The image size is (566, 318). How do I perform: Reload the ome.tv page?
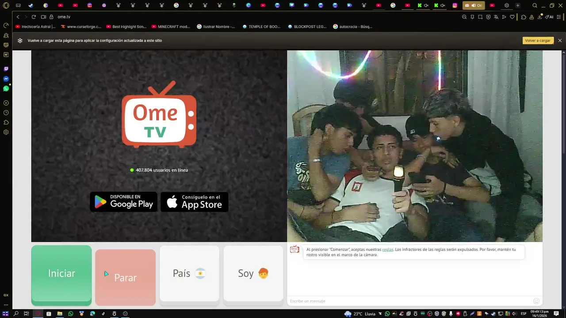[34, 17]
